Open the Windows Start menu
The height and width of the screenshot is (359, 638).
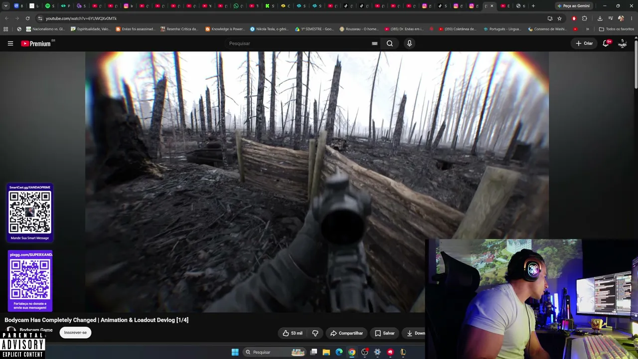235,352
